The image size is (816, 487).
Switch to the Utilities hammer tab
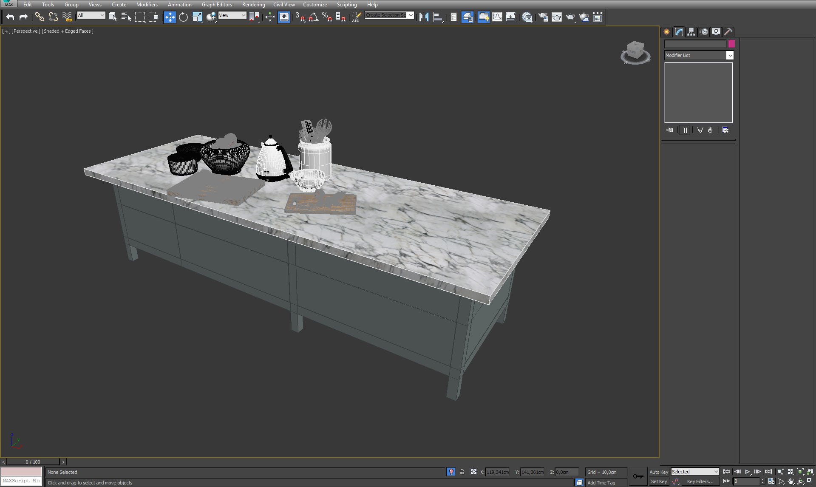[x=728, y=32]
